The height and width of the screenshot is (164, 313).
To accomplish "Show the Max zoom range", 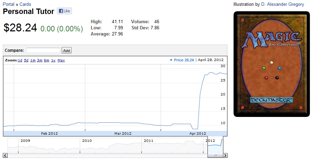I will (x=61, y=60).
